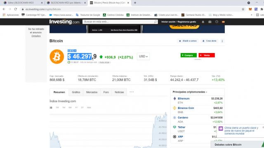Viewport: 264px width, 148px height.
Task: Open the portfolio briefcase icon in header
Action: pyautogui.click(x=210, y=22)
